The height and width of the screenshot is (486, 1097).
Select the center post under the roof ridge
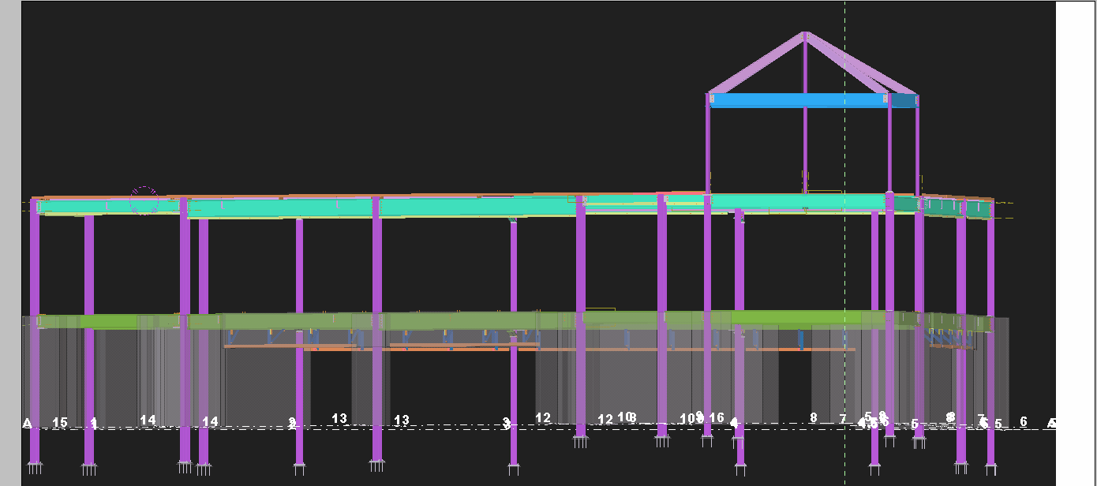click(805, 142)
